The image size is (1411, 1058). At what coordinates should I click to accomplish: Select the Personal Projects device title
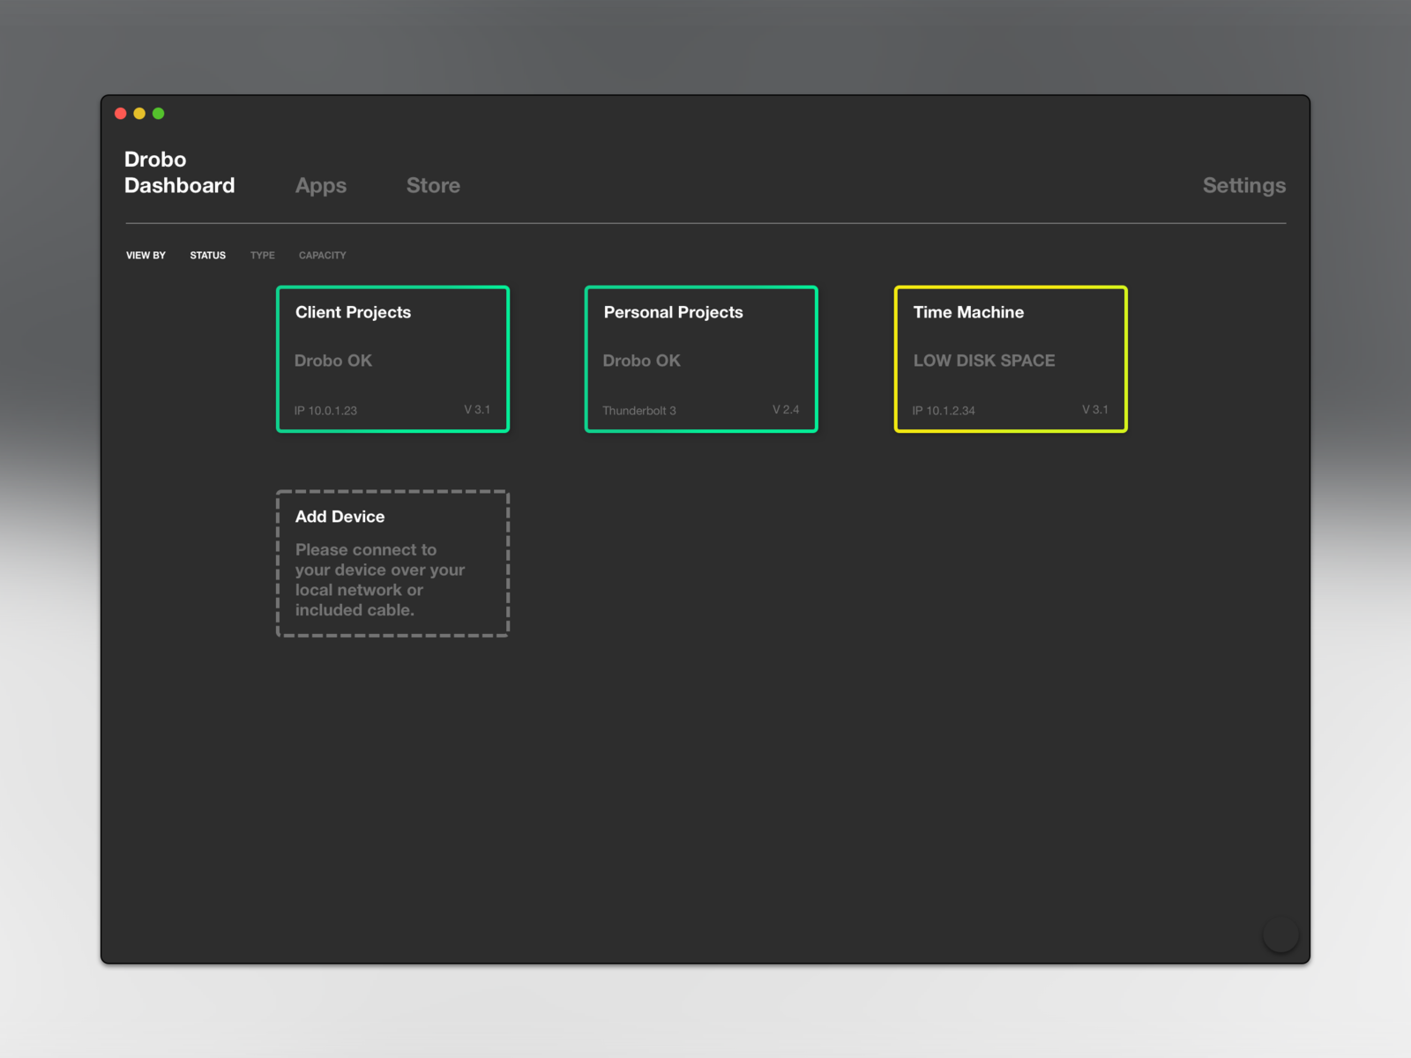point(673,312)
